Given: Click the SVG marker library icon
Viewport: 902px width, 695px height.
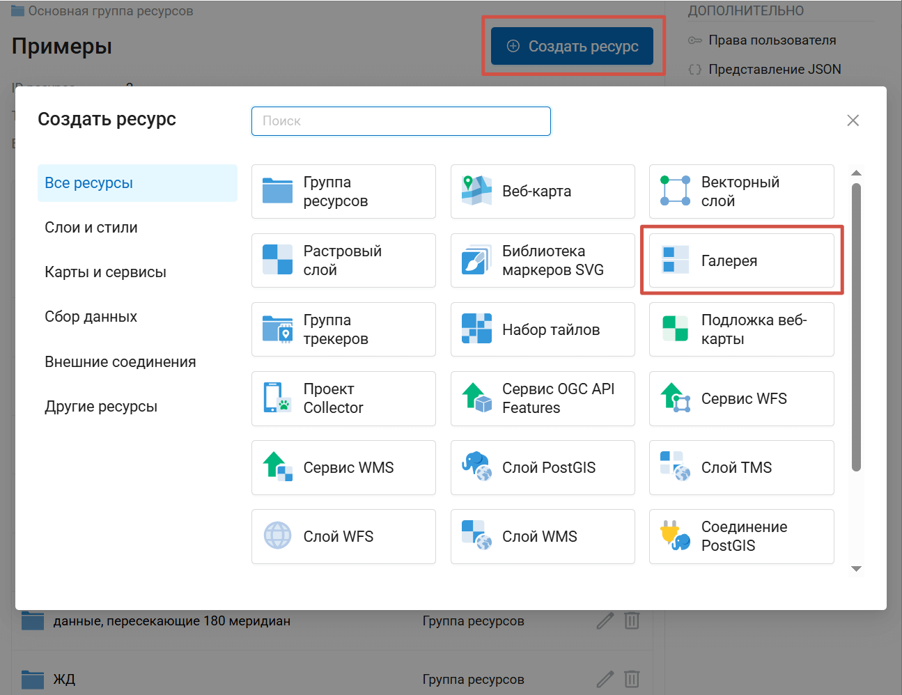Looking at the screenshot, I should 476,260.
